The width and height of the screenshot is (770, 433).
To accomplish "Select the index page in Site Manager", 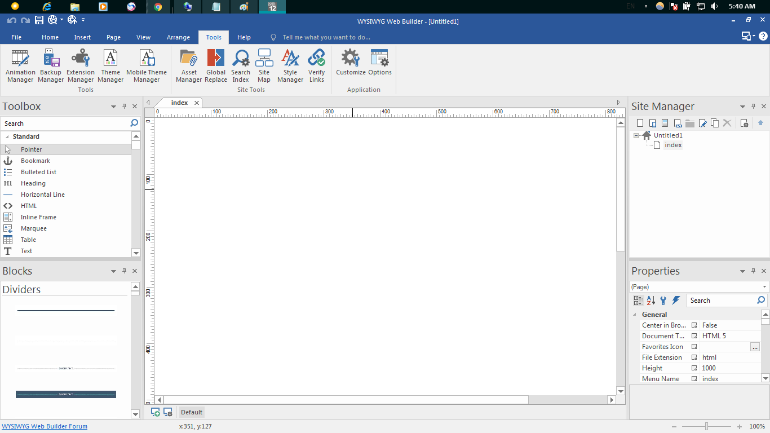I will click(x=673, y=145).
